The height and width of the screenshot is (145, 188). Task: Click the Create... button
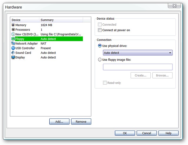[x=140, y=75]
